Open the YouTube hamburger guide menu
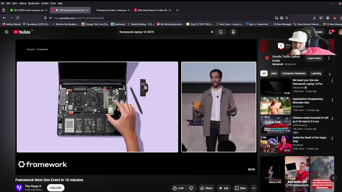The width and height of the screenshot is (342, 192). (6, 32)
